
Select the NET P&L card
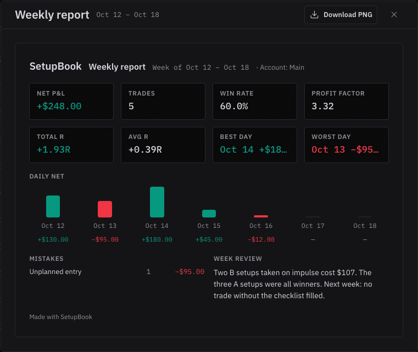(x=71, y=101)
